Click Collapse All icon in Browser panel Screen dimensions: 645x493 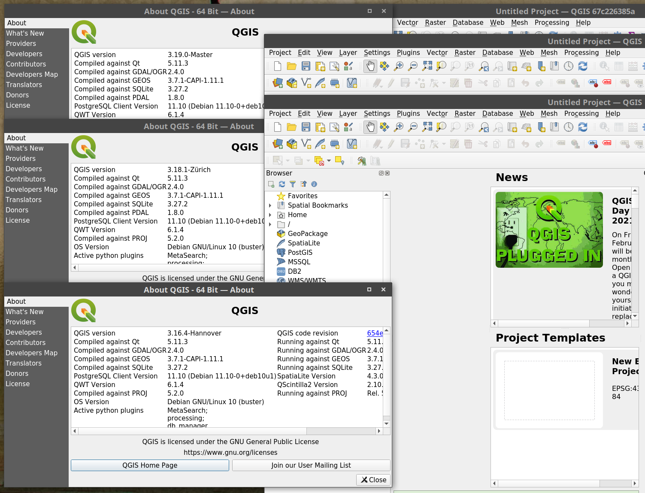pyautogui.click(x=303, y=184)
